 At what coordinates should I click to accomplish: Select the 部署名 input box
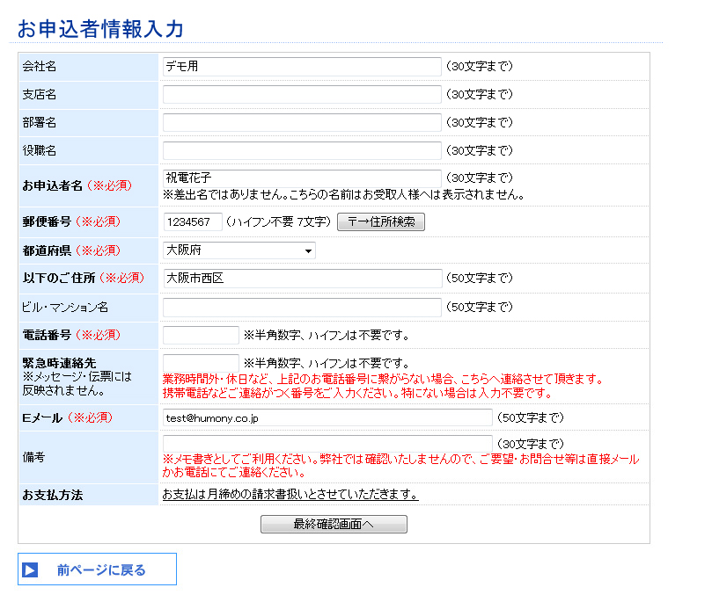coord(302,122)
